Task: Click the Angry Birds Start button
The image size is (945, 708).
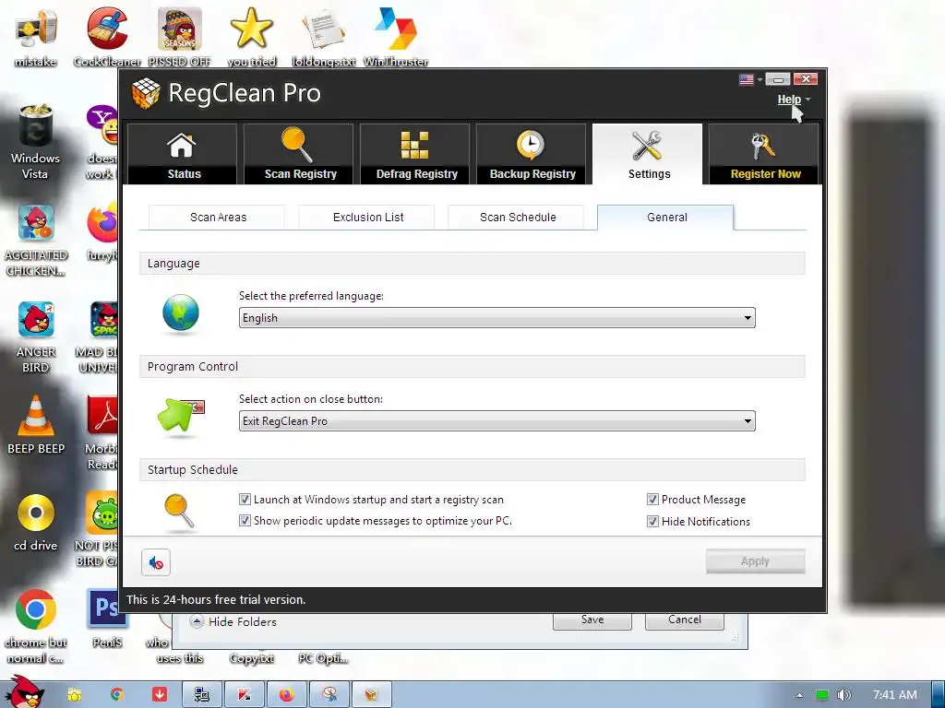Action: [x=24, y=692]
